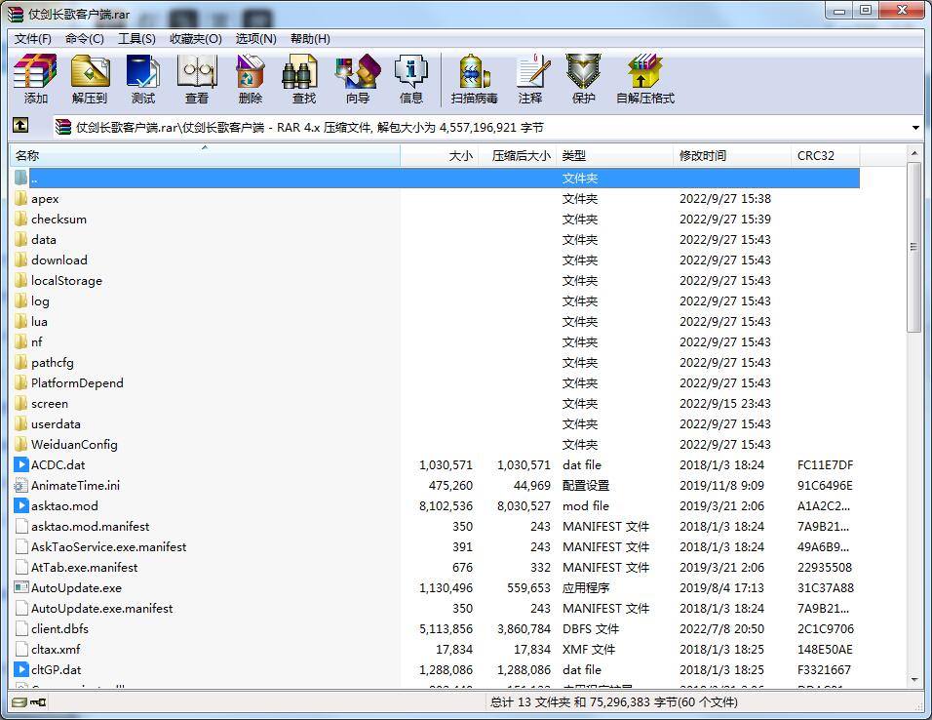
Task: Select AtTab.exe.manifest file
Action: [436, 567]
